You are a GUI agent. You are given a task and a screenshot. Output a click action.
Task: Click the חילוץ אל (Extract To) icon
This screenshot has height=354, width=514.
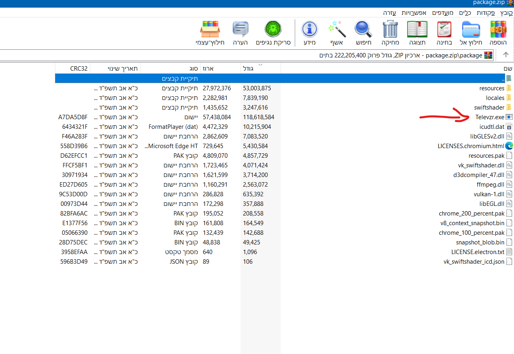pyautogui.click(x=471, y=30)
